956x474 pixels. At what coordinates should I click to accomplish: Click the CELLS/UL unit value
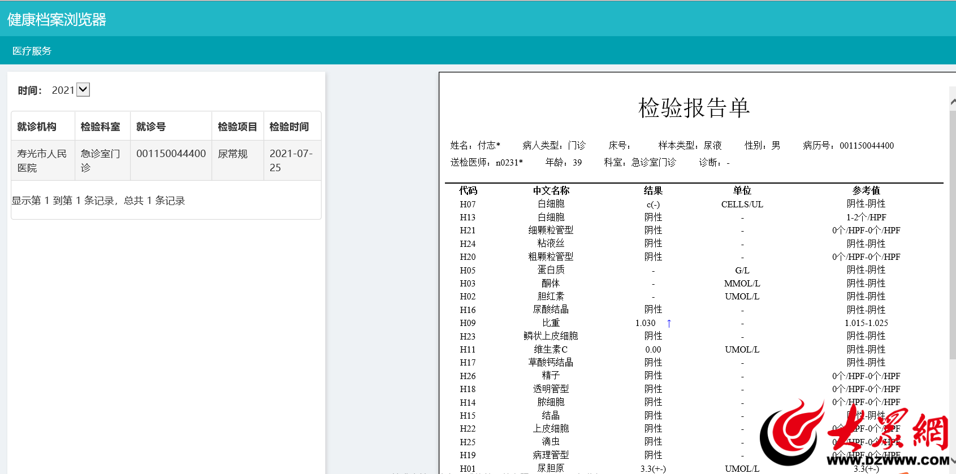pyautogui.click(x=742, y=205)
